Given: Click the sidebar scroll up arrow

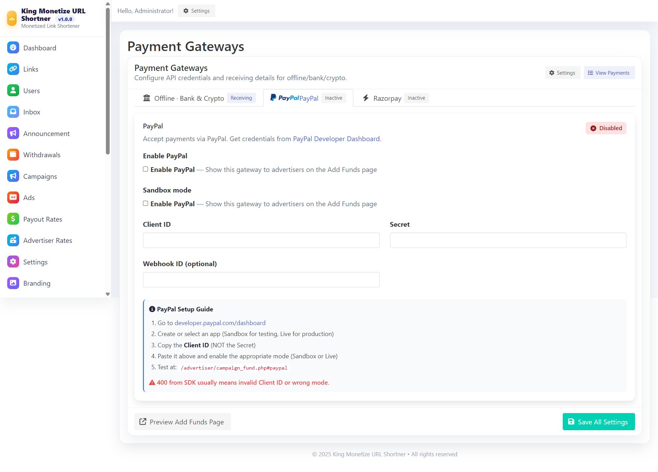Looking at the screenshot, I should click(108, 4).
